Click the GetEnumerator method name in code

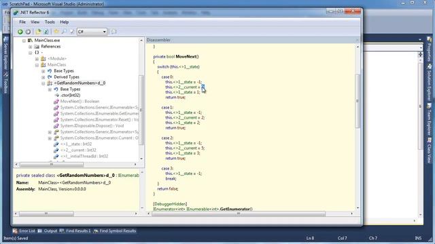click(235, 209)
